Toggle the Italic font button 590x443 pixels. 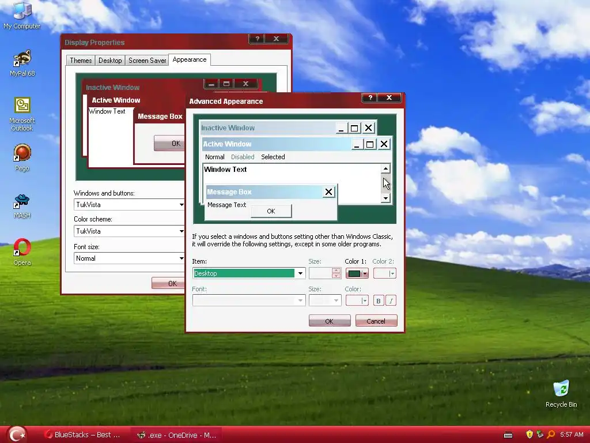391,301
